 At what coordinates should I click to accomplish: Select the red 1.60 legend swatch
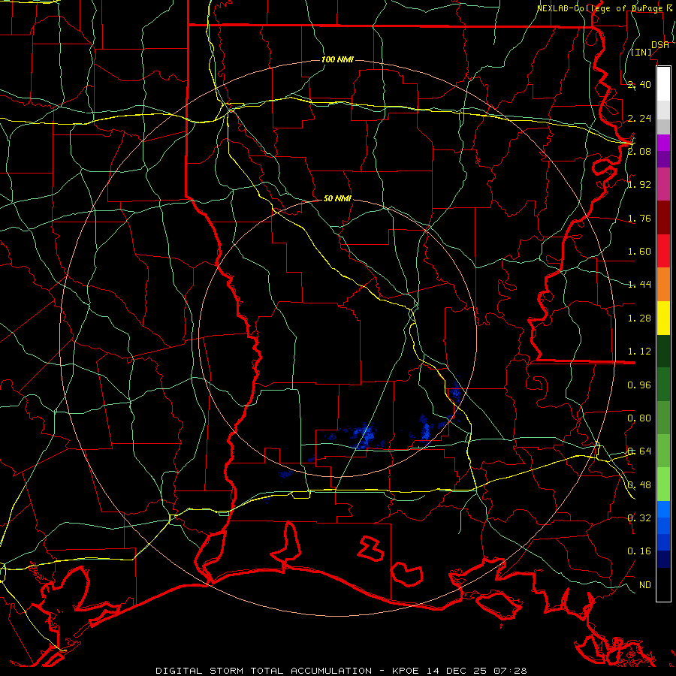click(x=663, y=251)
